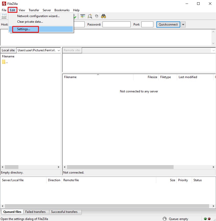Click the local pane horizontal scrollbar thumb
Image resolution: width=216 pixels, height=221 pixels.
[12, 167]
